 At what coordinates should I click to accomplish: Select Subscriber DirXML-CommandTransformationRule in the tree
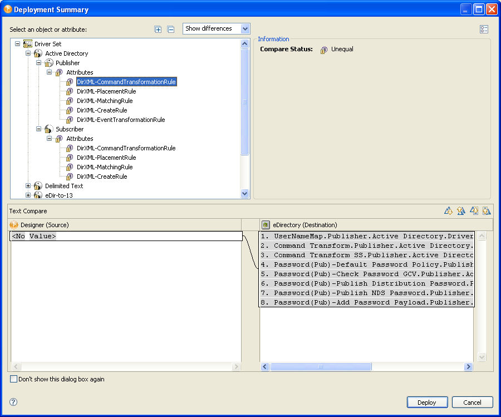pos(126,148)
